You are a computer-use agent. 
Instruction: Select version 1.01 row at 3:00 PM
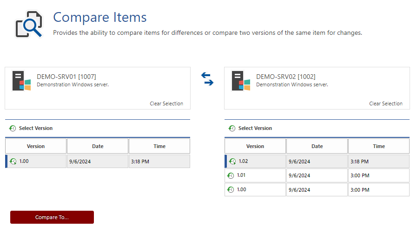317,175
